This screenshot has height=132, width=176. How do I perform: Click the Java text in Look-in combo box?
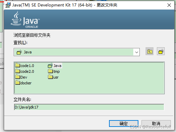tap(28, 52)
